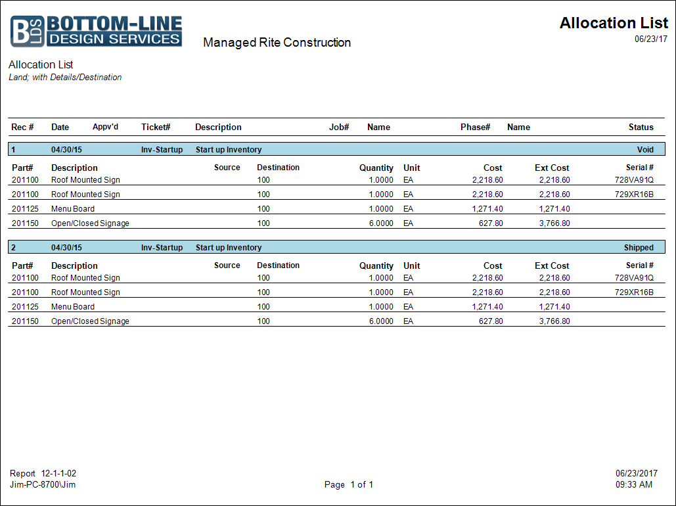Click 6.0000 quantity in Shipped record
This screenshot has height=506, width=676.
381,321
